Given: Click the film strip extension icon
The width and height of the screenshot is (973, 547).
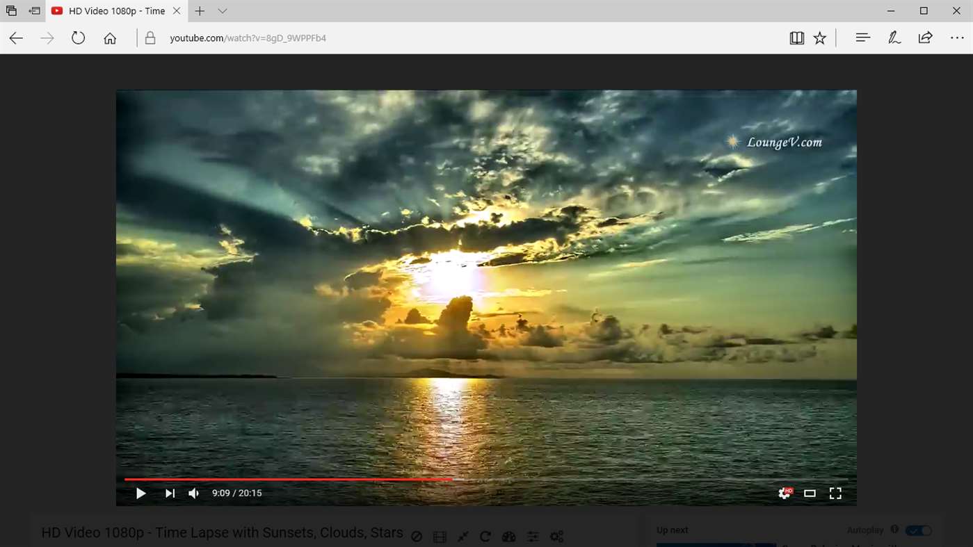Looking at the screenshot, I should click(x=440, y=537).
